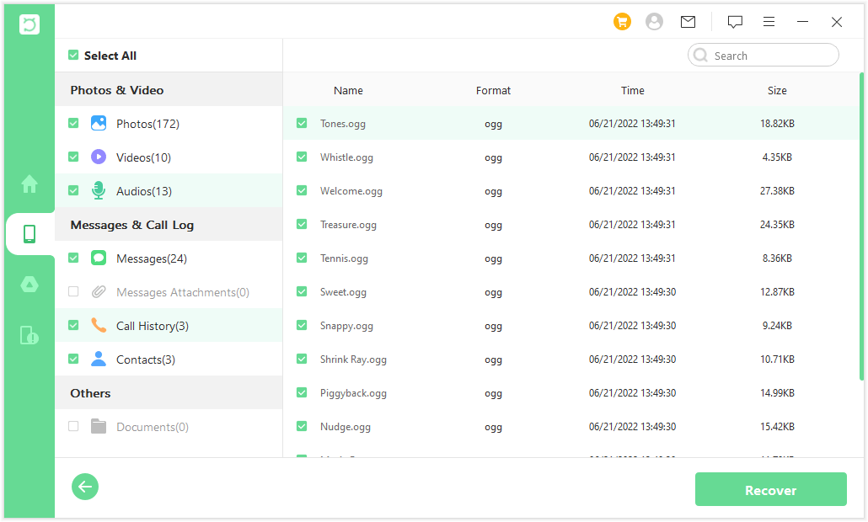Click the file list vertical scrollbar
Screen dimensions: 868x522
coord(860,226)
